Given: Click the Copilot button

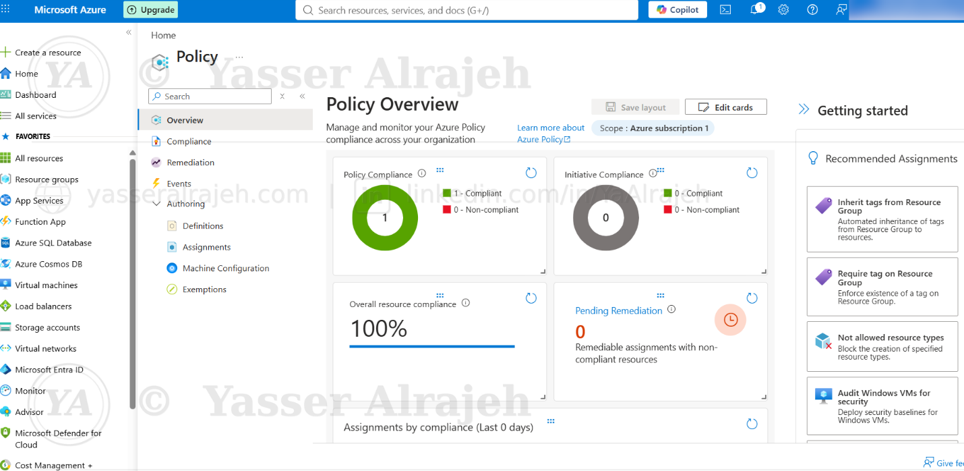Looking at the screenshot, I should click(677, 9).
